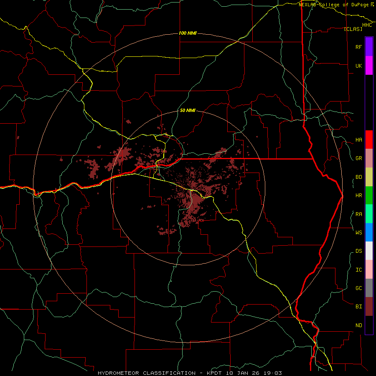Viewport: 376px width, 376px height.
Task: Click the BI legend label
Action: (x=358, y=307)
